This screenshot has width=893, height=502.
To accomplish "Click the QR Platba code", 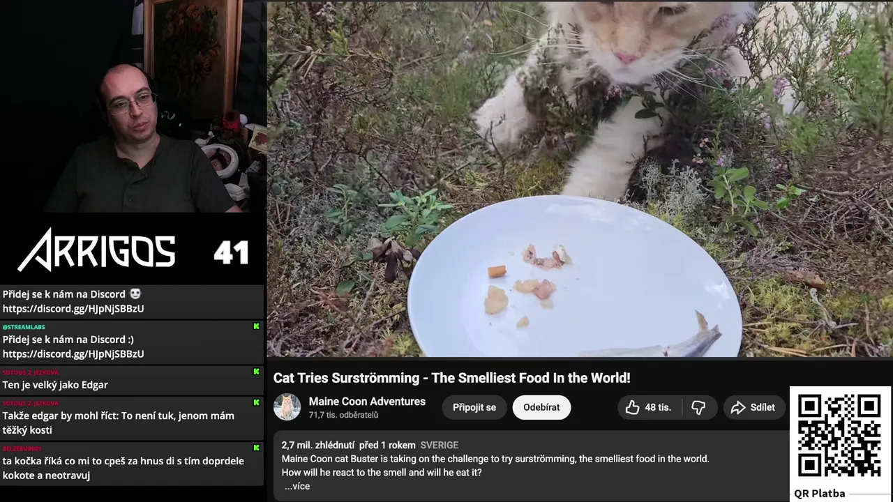I will coord(839,436).
